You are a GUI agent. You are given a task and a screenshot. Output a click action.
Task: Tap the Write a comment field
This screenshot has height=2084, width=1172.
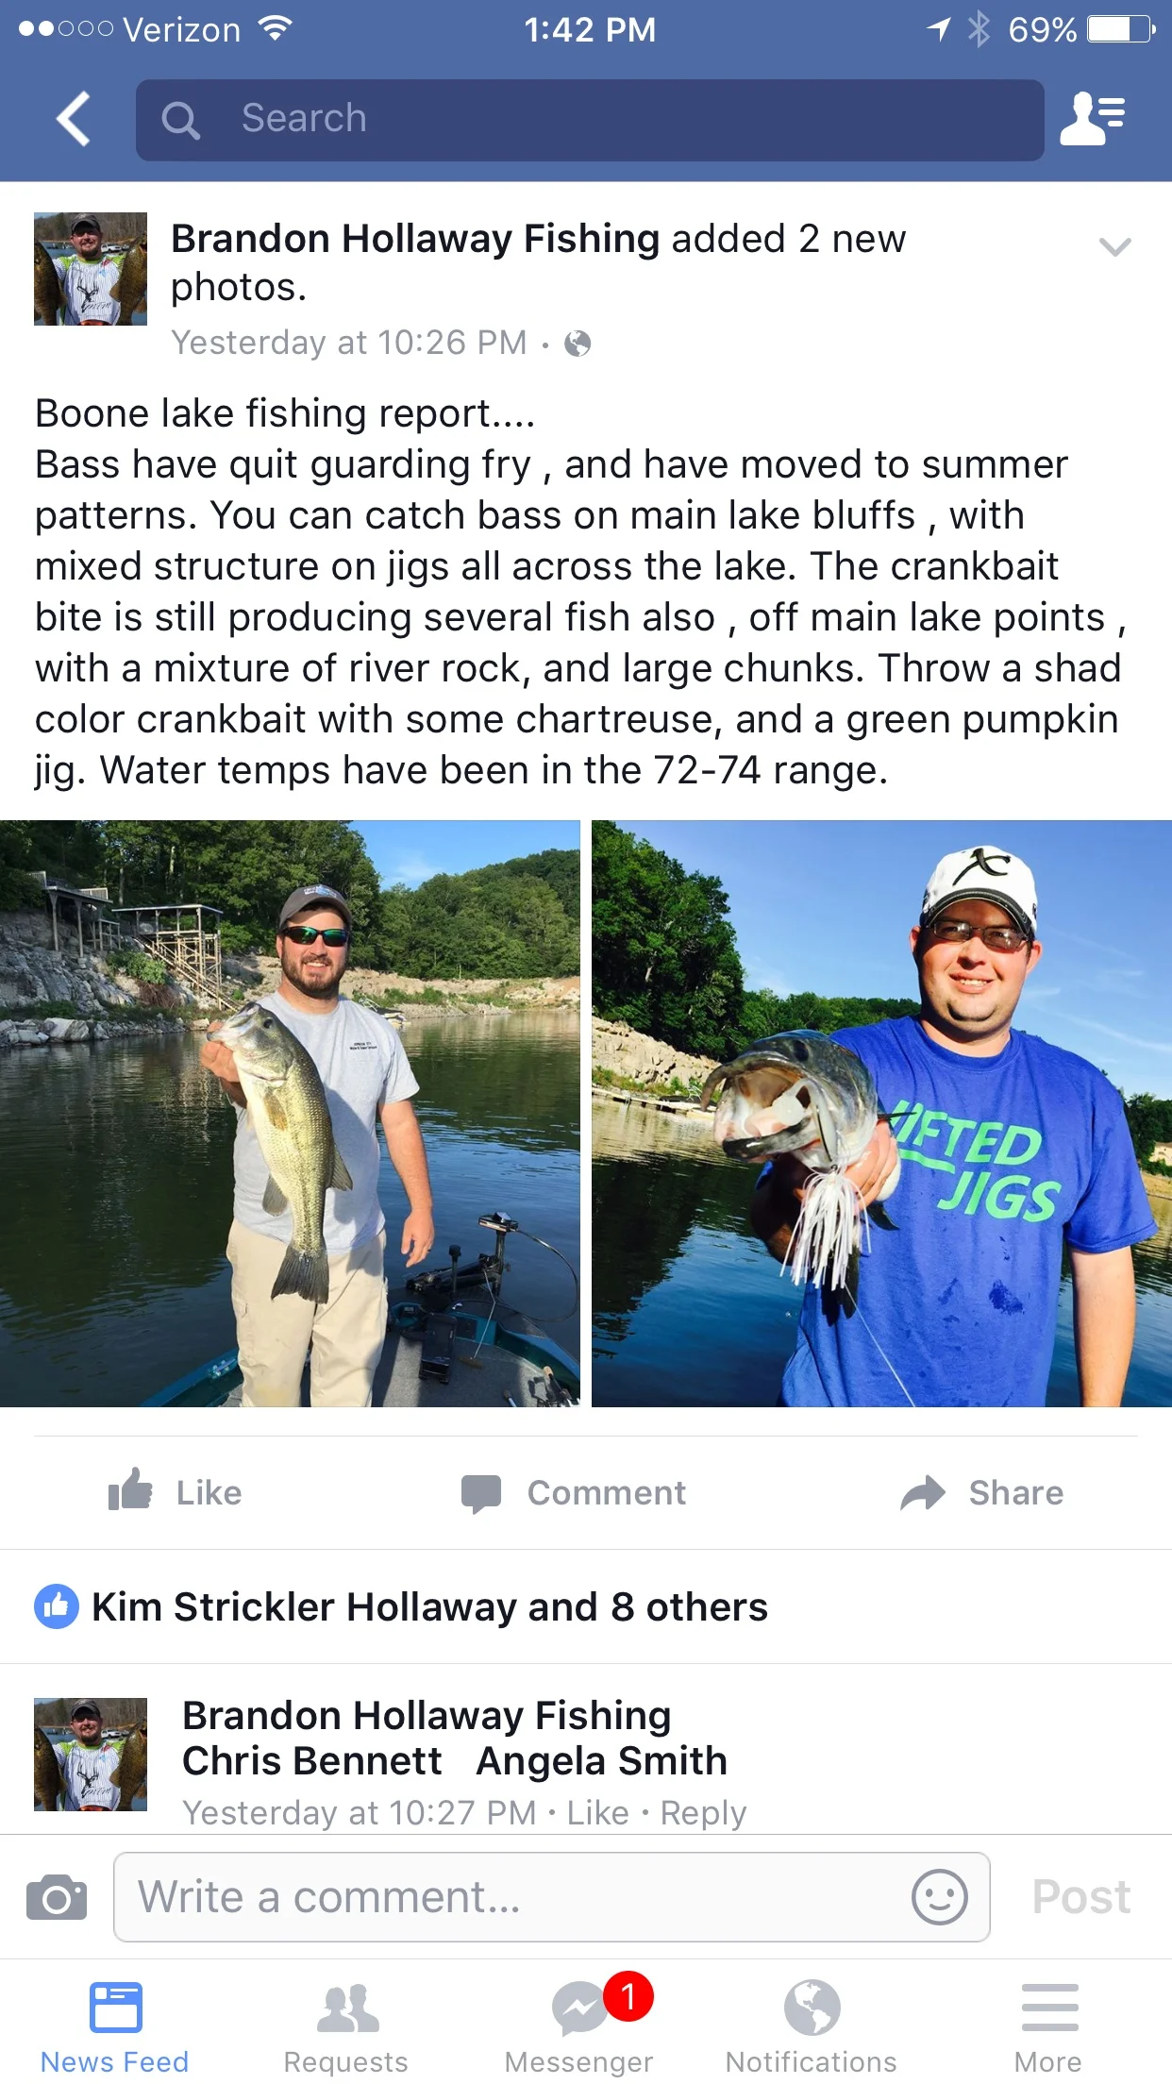coord(552,1897)
